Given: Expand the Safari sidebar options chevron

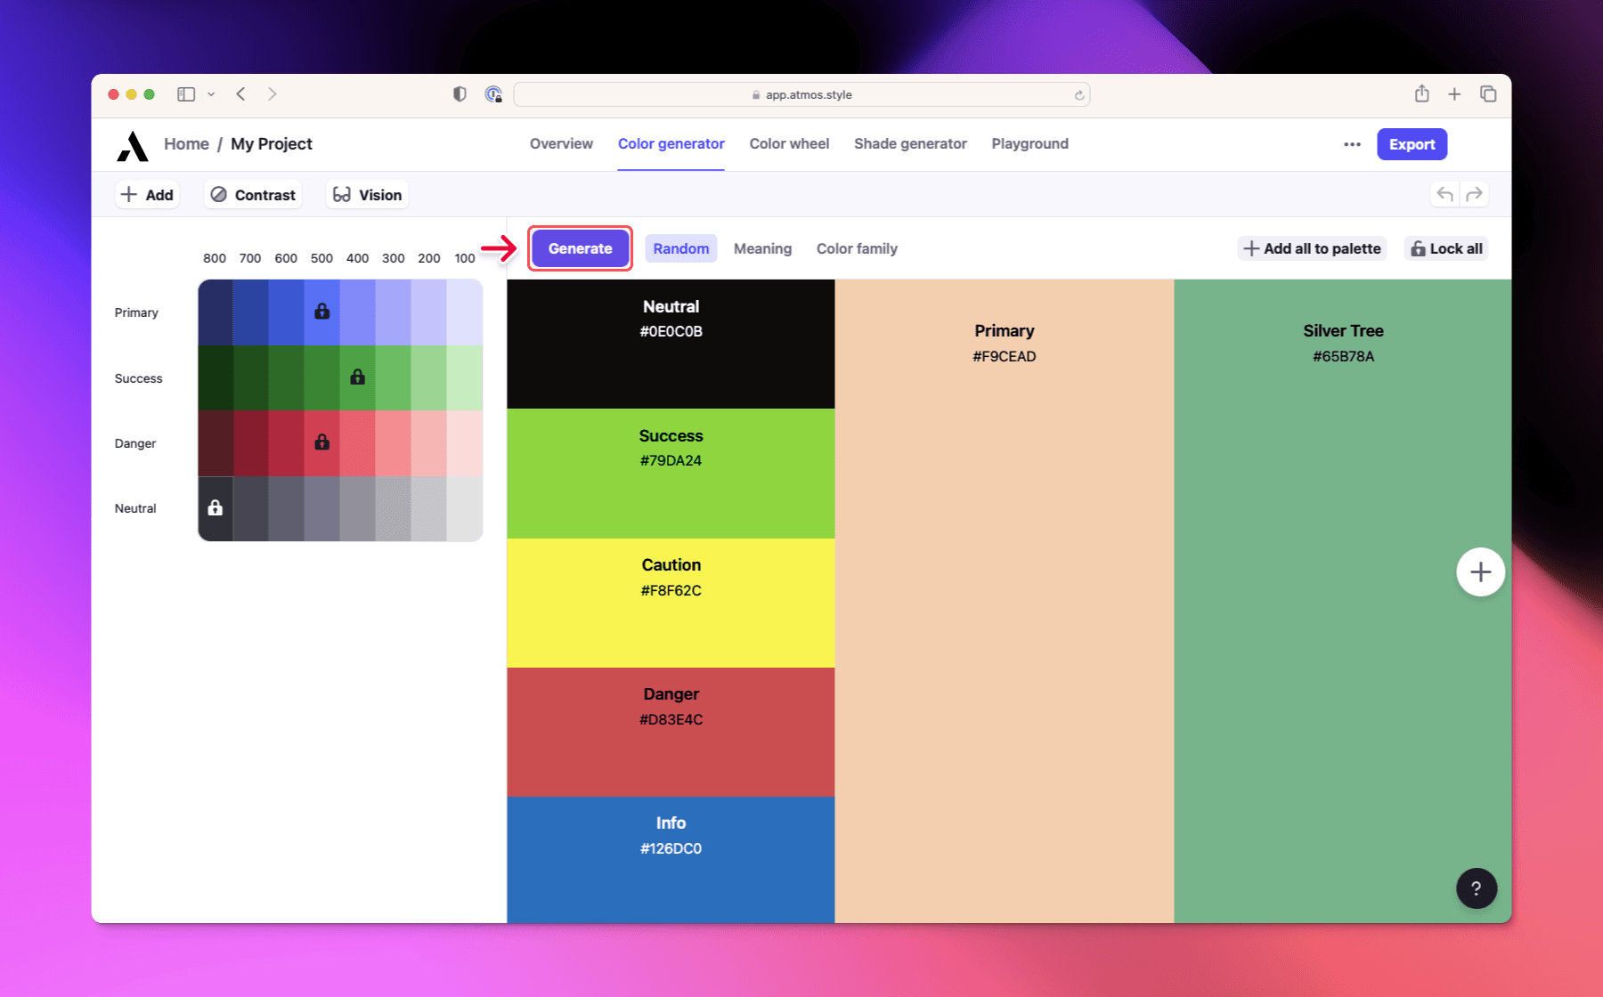Looking at the screenshot, I should click(x=211, y=93).
